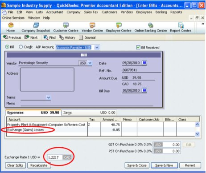Switch to the Items tab
The width and height of the screenshot is (206, 173).
[89, 113]
